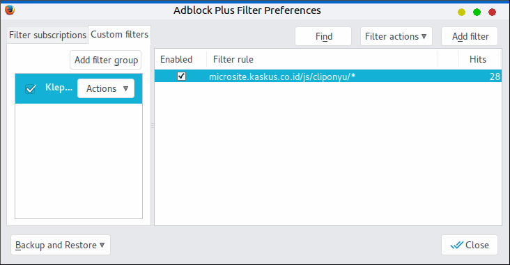The width and height of the screenshot is (510, 265).
Task: Open the Filter actions dropdown
Action: point(396,36)
